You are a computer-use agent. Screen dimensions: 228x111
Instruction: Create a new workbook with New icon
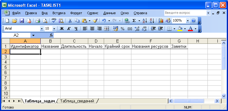[x=7, y=21]
